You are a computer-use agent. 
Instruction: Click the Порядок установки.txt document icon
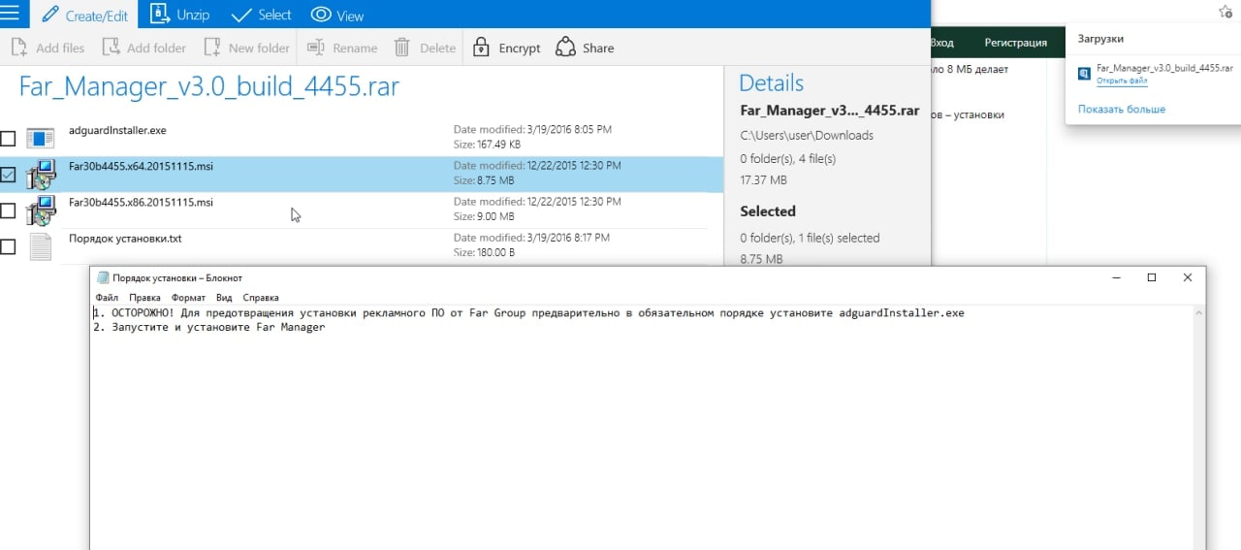[x=41, y=246]
